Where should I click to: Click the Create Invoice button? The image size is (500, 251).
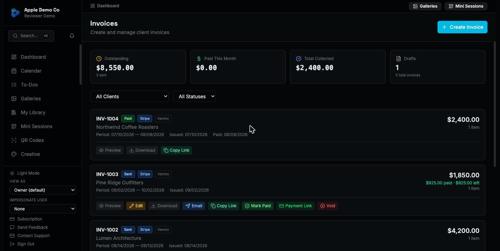(462, 27)
